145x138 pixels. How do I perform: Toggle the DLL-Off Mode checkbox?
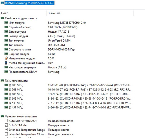tap(6, 125)
